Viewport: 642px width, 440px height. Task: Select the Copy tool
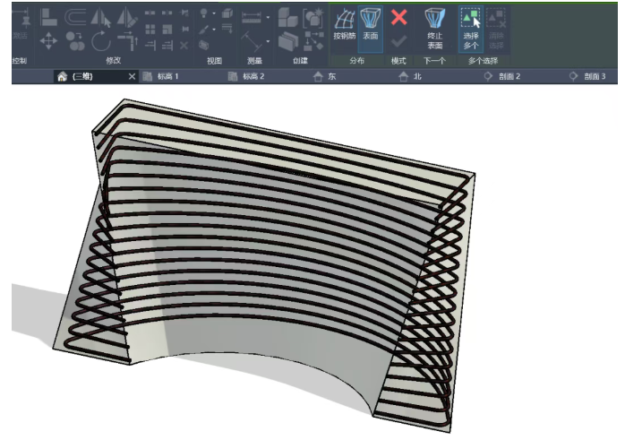tap(75, 41)
